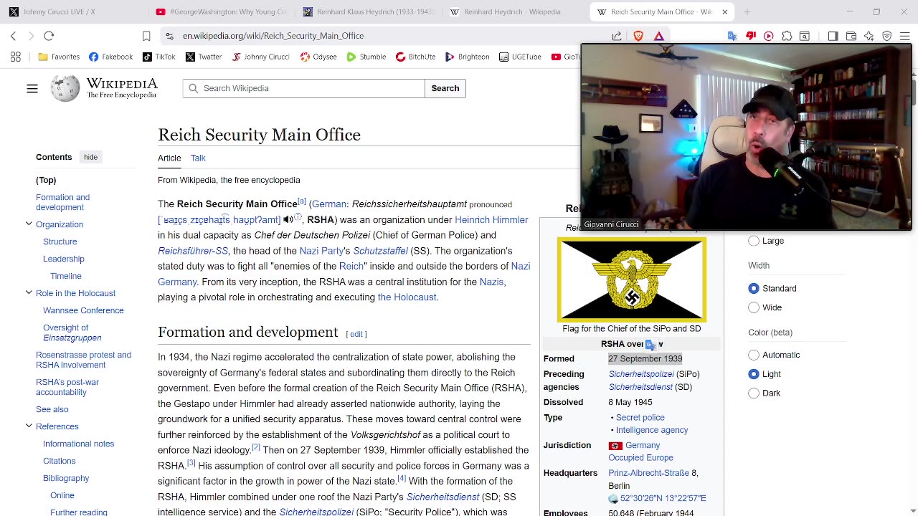Screen dimensions: 918x516
Task: Open the Favorites bookmarks folder
Action: [x=59, y=57]
